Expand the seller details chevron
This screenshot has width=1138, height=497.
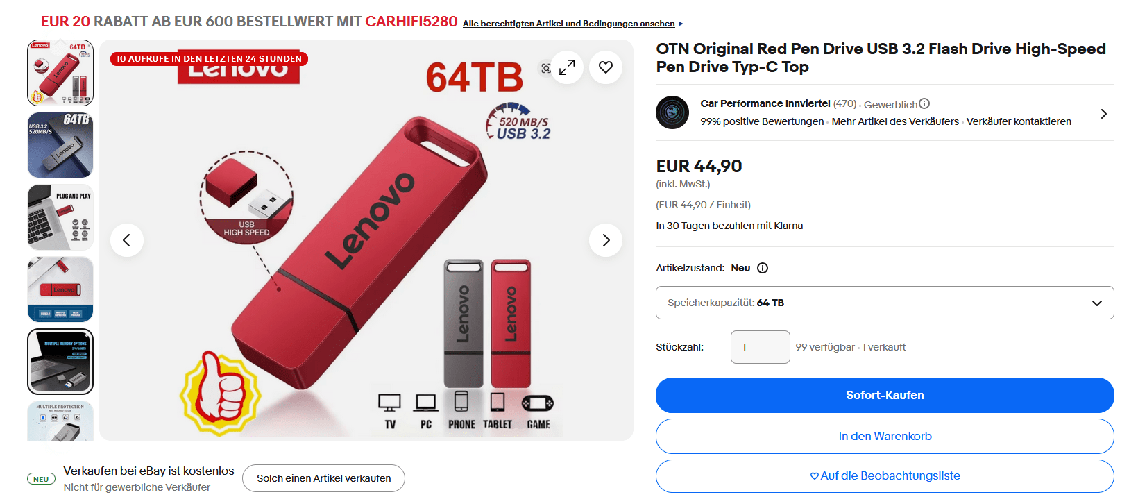click(1103, 114)
